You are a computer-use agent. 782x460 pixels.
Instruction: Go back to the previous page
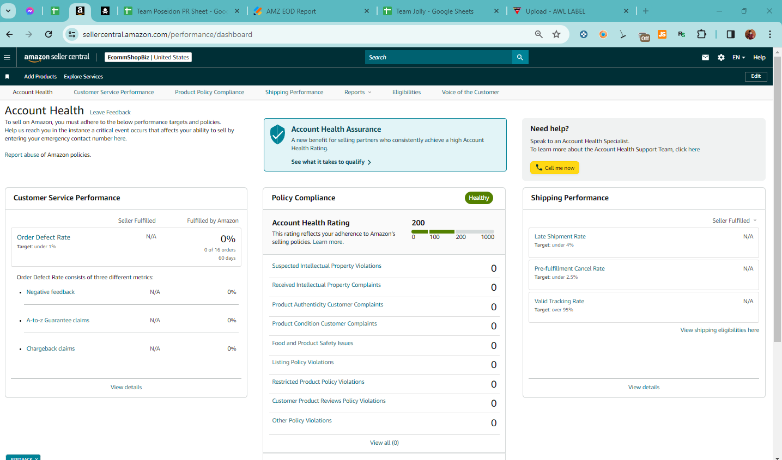(9, 34)
